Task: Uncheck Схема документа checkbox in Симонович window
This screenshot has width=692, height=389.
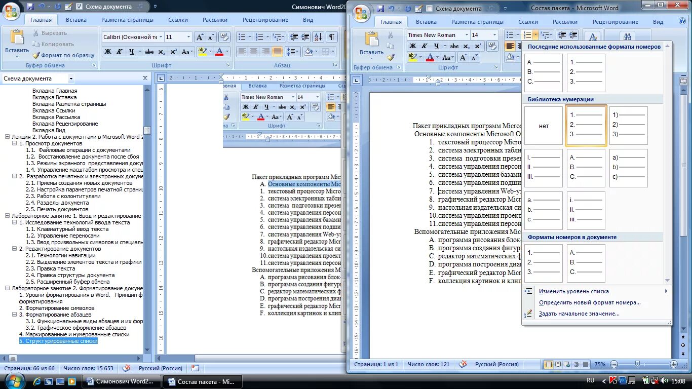Action: click(79, 7)
